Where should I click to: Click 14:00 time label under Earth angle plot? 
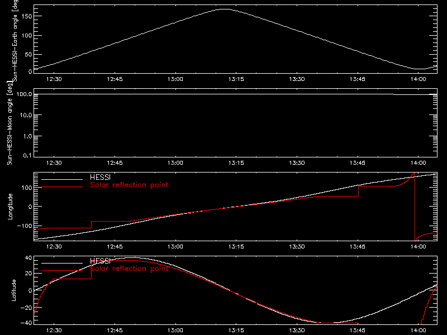(x=418, y=79)
